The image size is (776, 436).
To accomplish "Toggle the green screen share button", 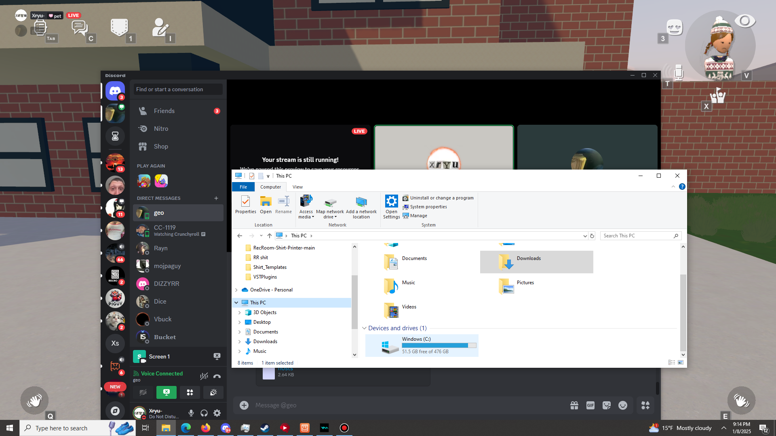I will pyautogui.click(x=167, y=392).
